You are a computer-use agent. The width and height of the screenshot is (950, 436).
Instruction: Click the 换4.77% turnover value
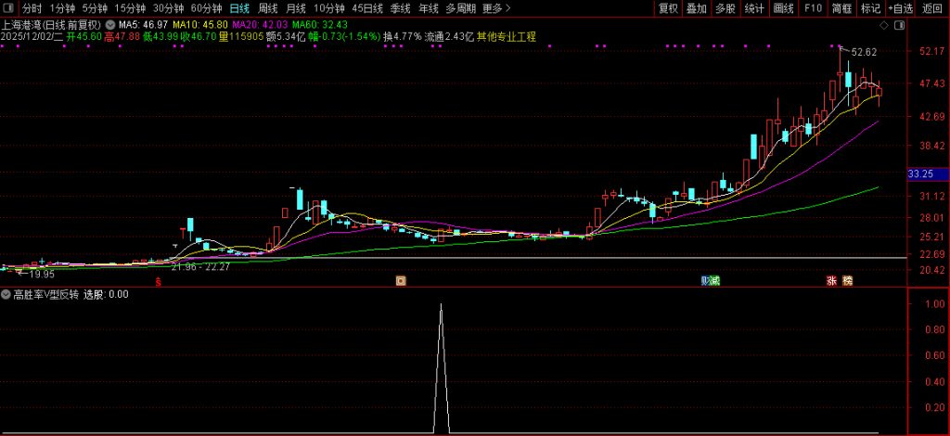pos(403,37)
